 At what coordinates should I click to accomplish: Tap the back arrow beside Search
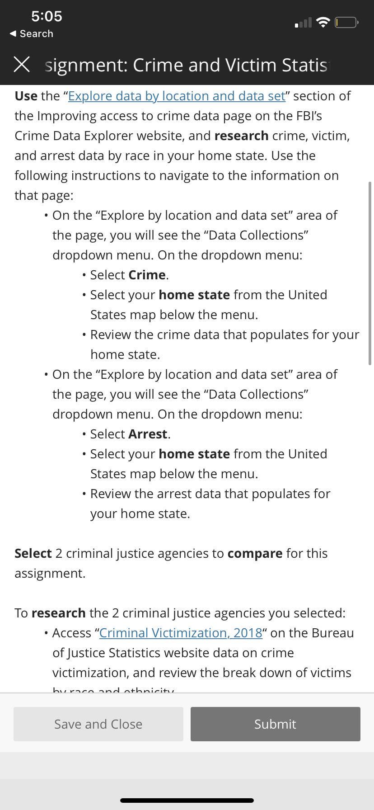(x=13, y=34)
